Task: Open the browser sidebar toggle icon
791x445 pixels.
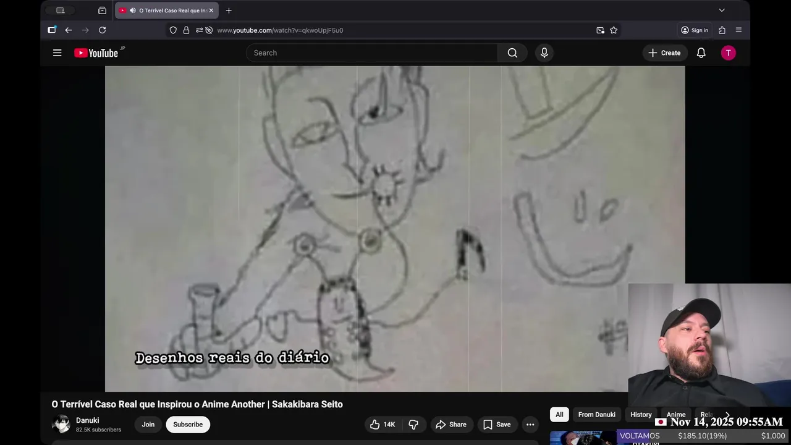Action: (52, 30)
